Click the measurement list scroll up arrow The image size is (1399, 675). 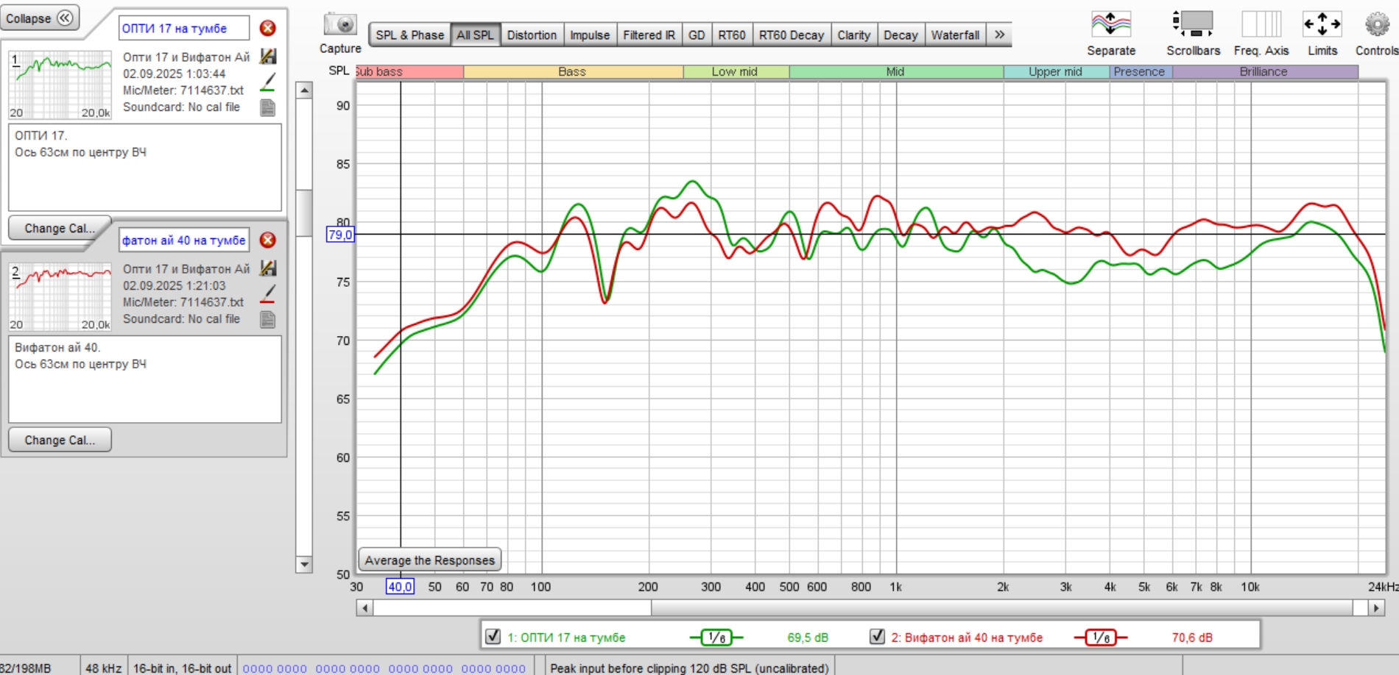(x=304, y=90)
